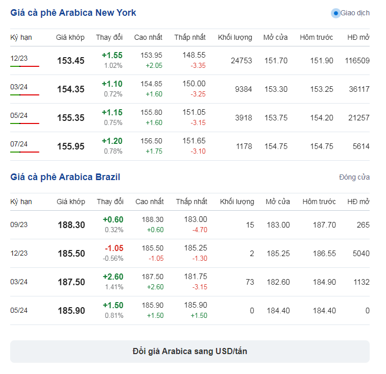Click the open interest value 116509
This screenshot has width=386, height=374.
click(x=357, y=61)
